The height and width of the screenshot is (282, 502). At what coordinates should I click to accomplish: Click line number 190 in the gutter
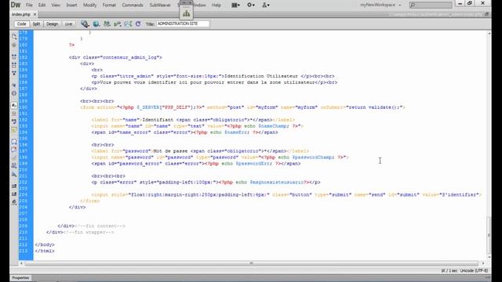pyautogui.click(x=24, y=107)
